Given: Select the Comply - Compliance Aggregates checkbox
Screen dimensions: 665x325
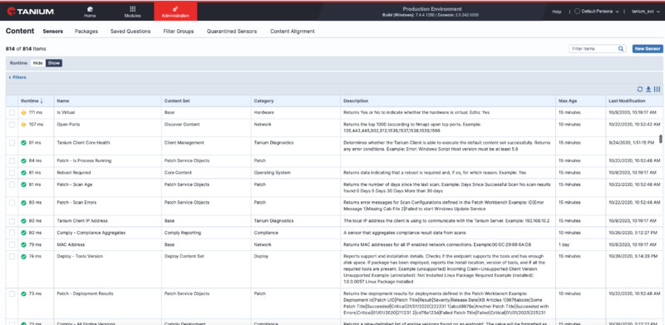Looking at the screenshot, I should 12,233.
